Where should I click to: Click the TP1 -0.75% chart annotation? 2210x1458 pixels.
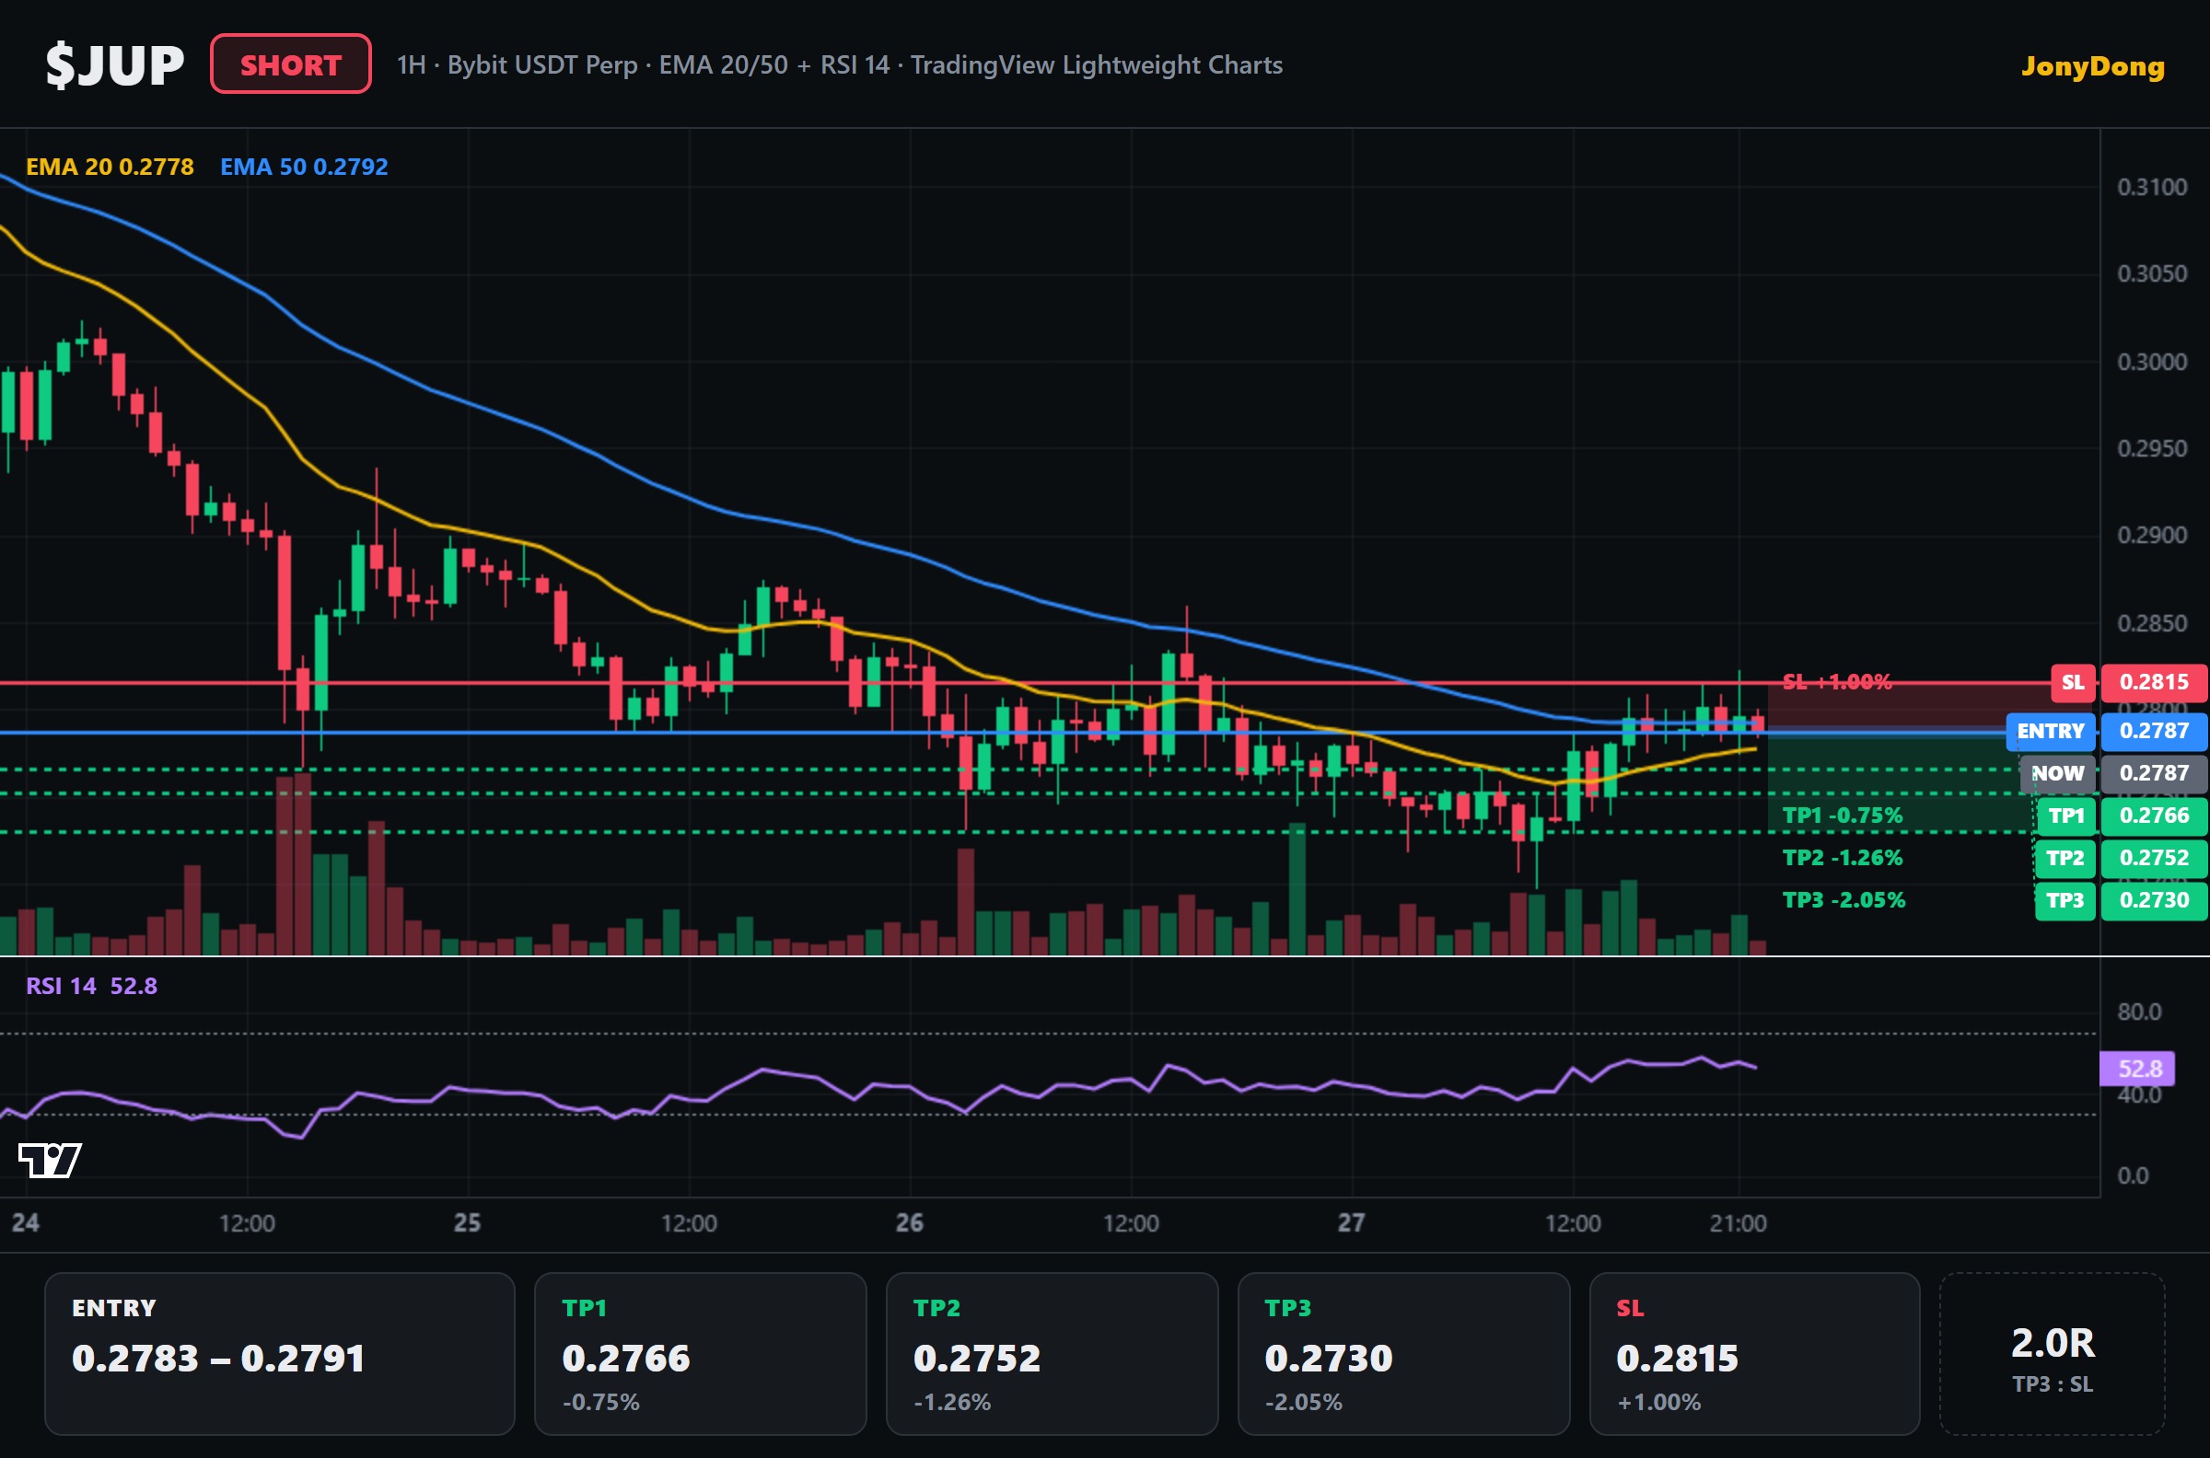coord(1842,816)
